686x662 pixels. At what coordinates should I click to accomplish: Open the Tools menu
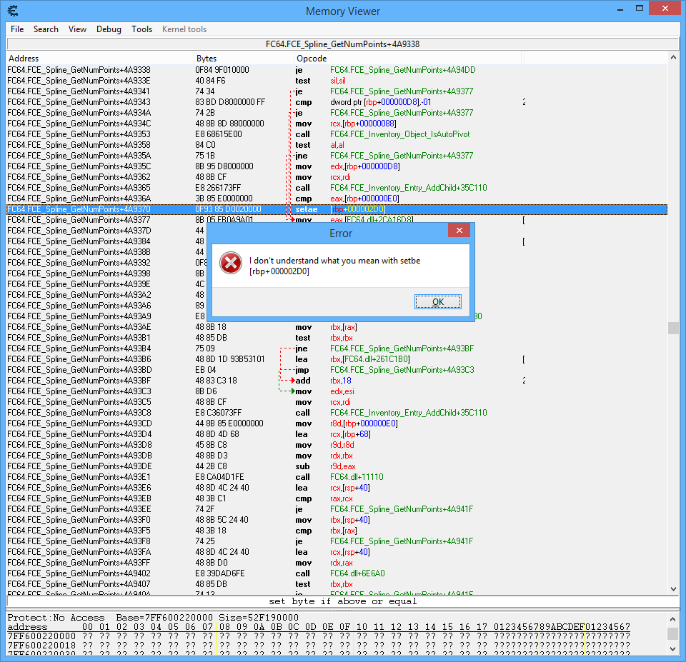[x=142, y=29]
